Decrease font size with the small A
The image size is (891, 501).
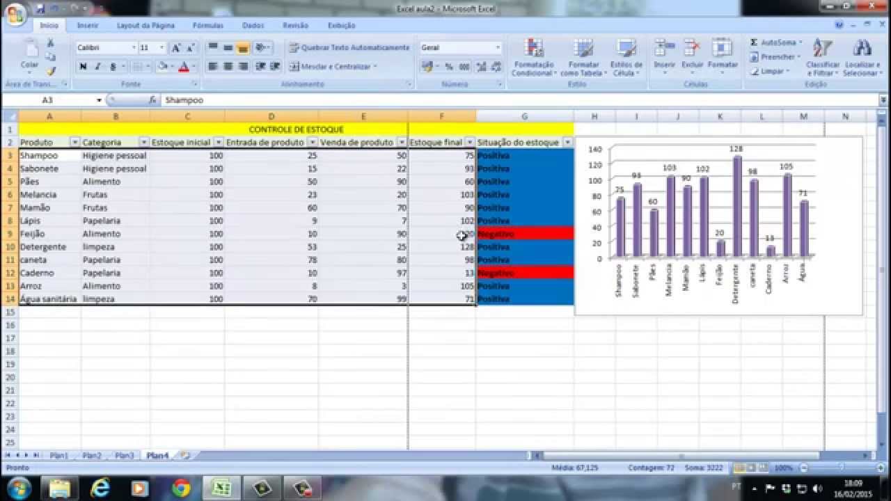pos(190,48)
